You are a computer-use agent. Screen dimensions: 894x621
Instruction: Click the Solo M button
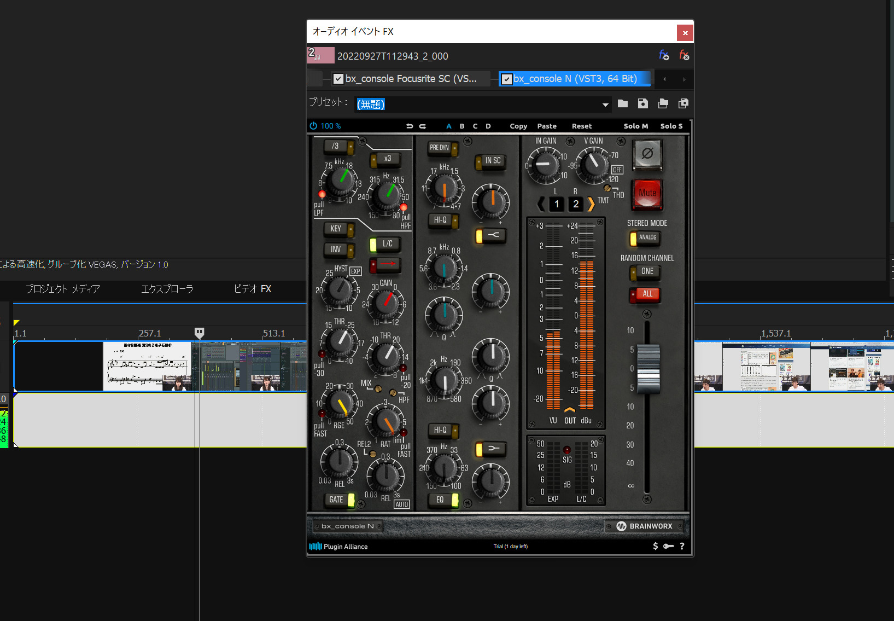636,126
